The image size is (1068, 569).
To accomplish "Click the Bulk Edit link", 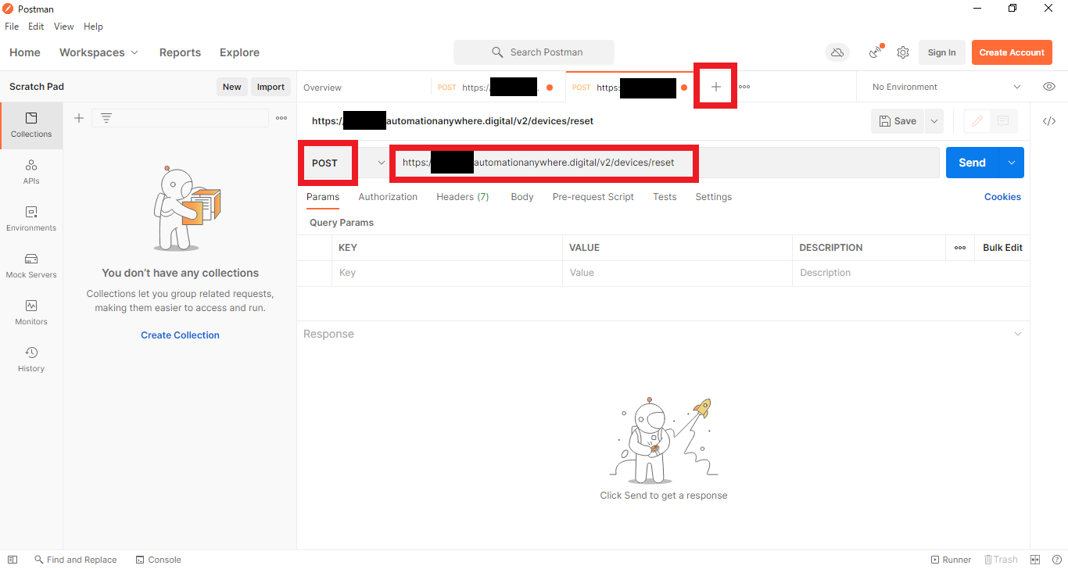I will (1002, 248).
